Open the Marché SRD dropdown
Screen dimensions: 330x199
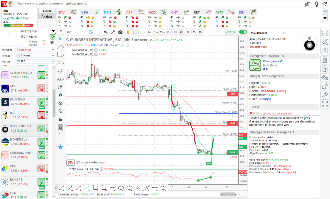click(35, 61)
